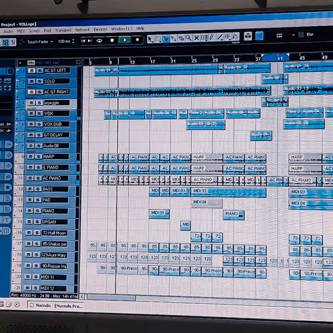Select the Draw pencil tool

[x=212, y=37]
